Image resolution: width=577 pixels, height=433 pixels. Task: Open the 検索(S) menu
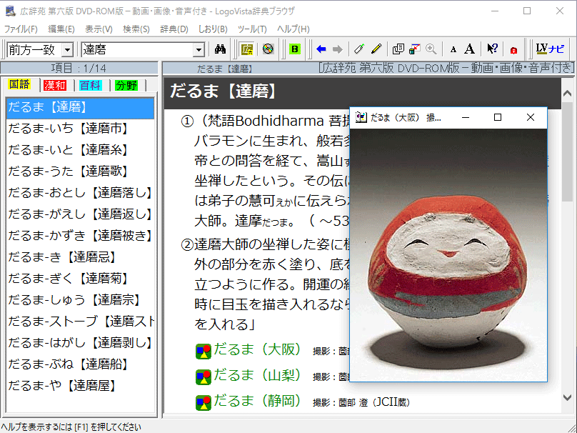[136, 29]
